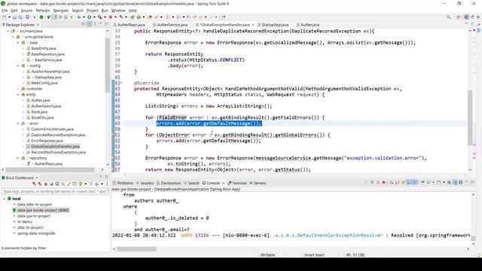Image resolution: width=482 pixels, height=271 pixels.
Task: Switch to AutherRepo.java editor tab
Action: 131,25
